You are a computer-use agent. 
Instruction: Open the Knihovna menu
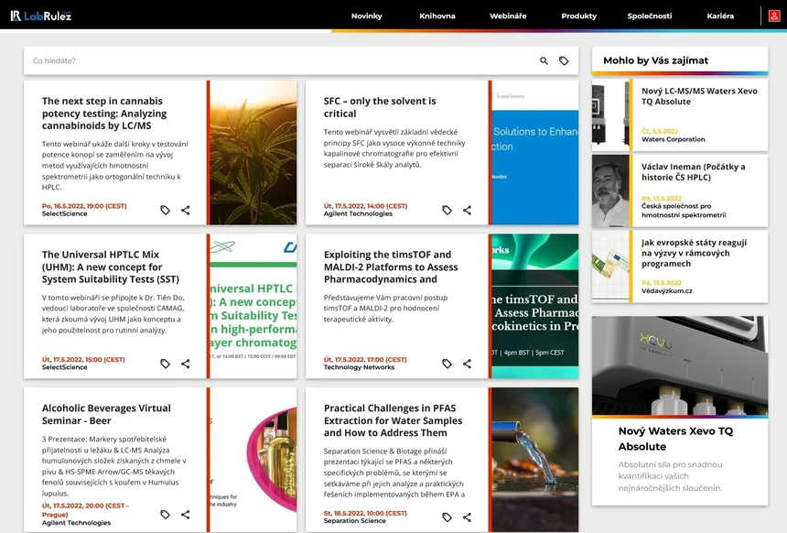(437, 16)
